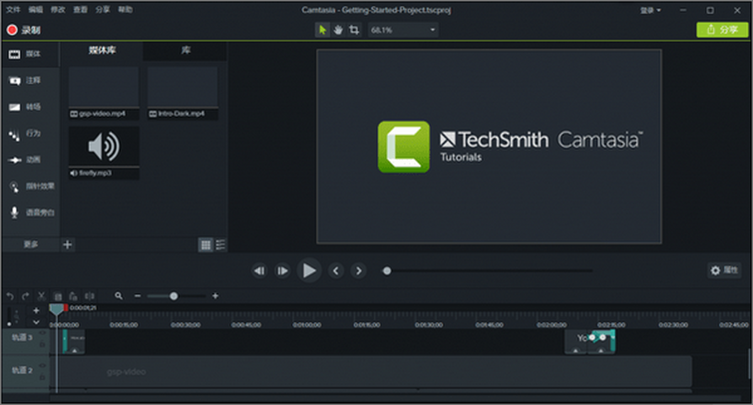Adjust the timeline zoom slider

[x=174, y=295]
